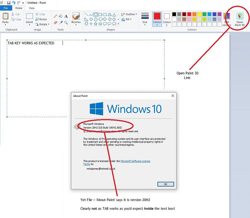
Task: Pick the purple colour swatch
Action: [220, 14]
